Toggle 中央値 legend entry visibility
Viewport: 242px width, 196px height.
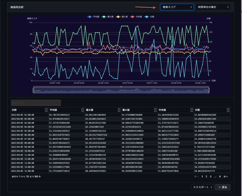click(137, 17)
